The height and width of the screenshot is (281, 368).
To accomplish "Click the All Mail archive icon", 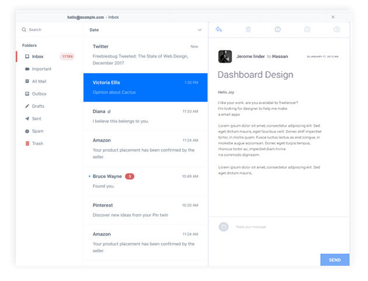I will (x=27, y=81).
